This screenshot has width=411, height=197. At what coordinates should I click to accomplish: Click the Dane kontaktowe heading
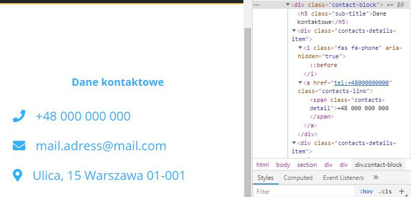[x=118, y=82]
